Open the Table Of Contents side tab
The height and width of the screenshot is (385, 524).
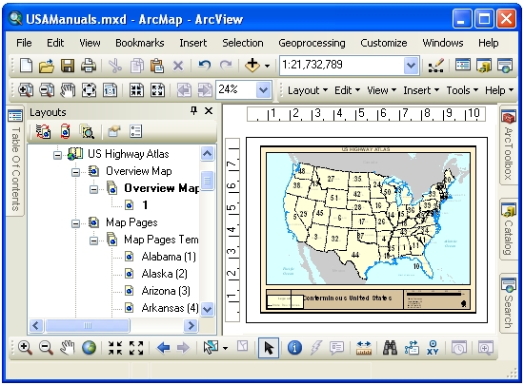click(15, 161)
